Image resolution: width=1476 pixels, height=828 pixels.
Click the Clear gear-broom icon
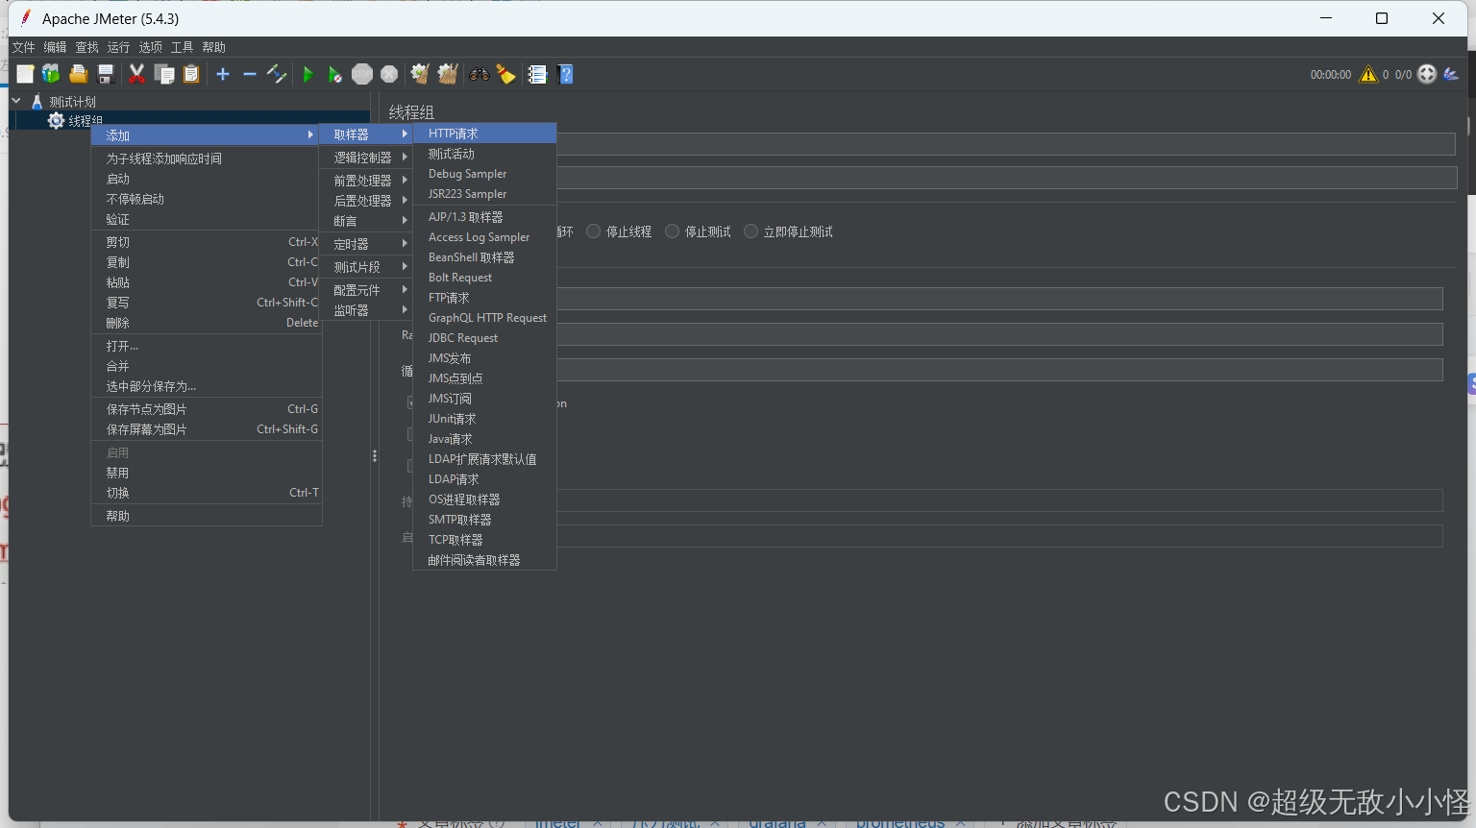pyautogui.click(x=420, y=74)
